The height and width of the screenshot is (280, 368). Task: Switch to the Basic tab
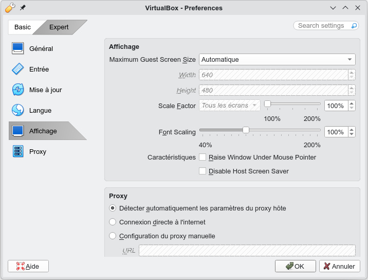coord(23,27)
